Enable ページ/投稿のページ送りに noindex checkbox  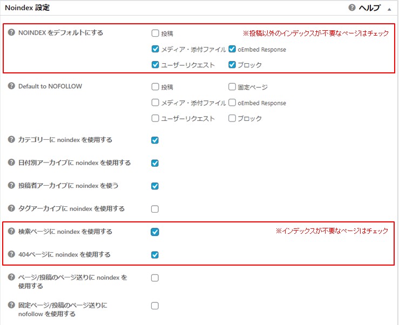coord(155,278)
